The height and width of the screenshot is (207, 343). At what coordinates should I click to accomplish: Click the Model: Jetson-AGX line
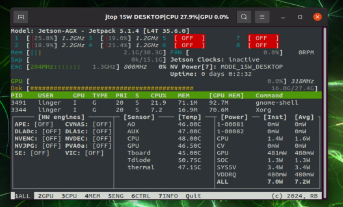pos(100,31)
